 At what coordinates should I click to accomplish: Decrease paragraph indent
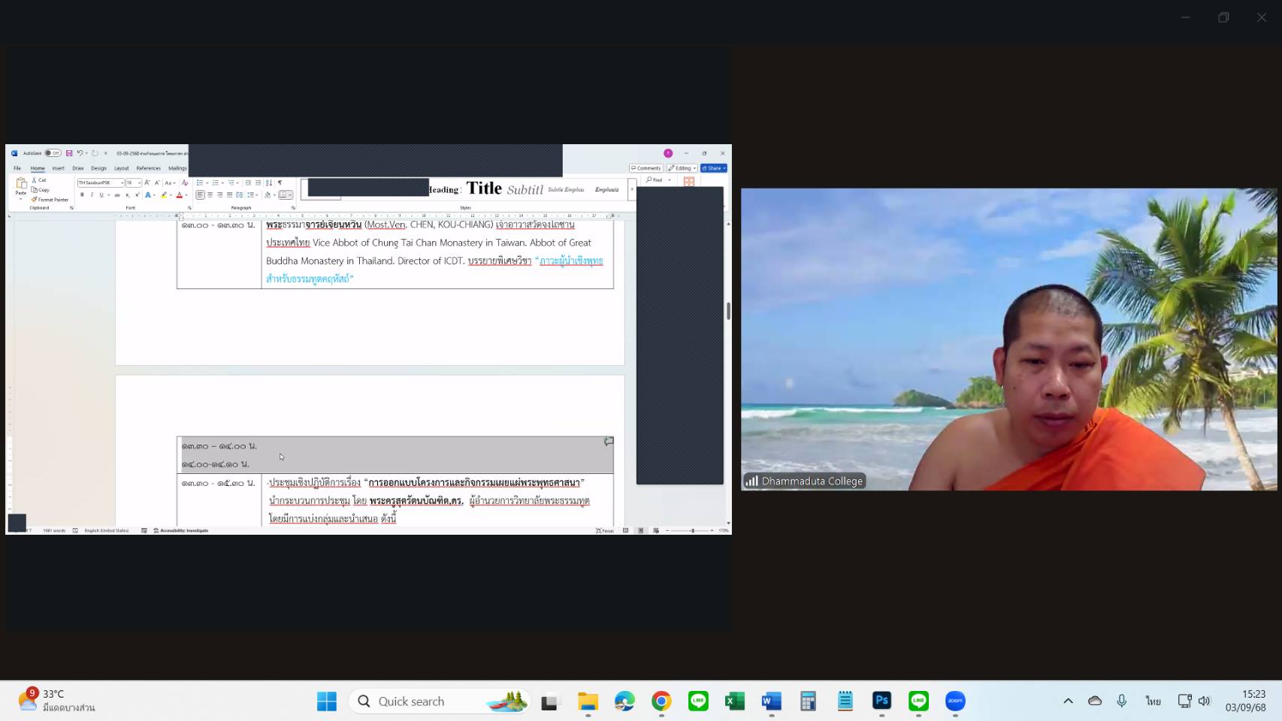[x=248, y=183]
